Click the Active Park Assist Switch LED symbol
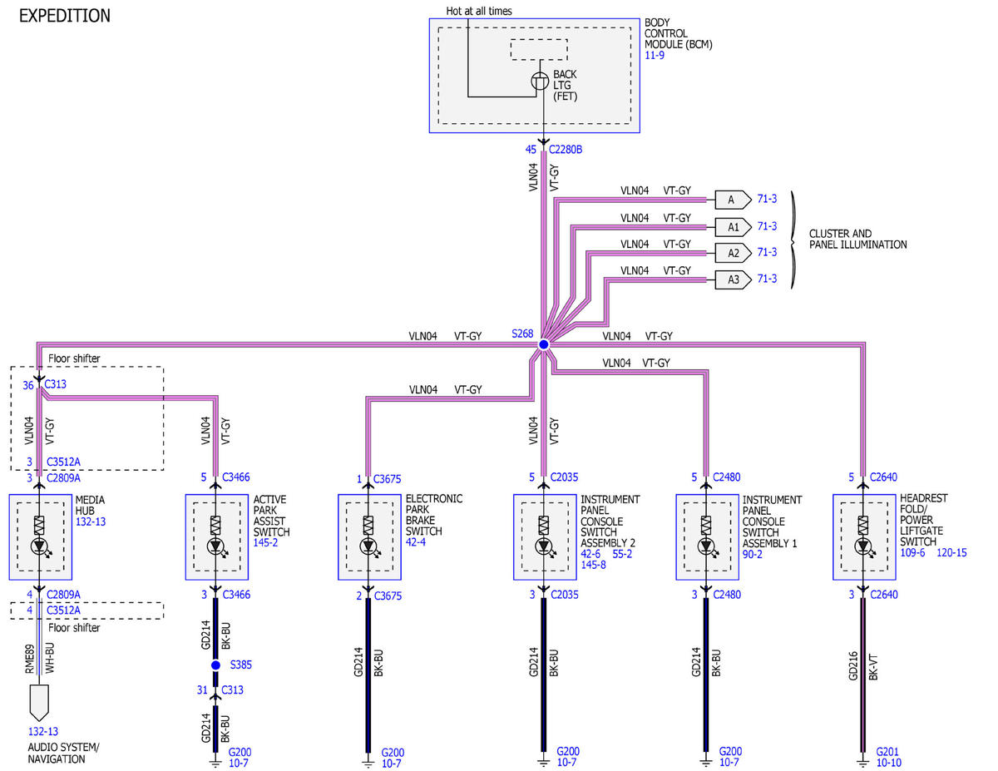The width and height of the screenshot is (998, 771). click(x=215, y=546)
